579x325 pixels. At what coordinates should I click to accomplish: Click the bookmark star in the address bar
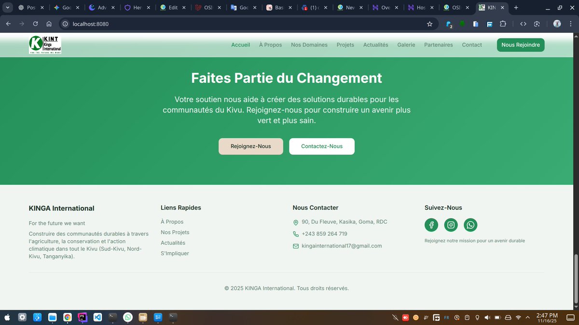click(x=430, y=24)
